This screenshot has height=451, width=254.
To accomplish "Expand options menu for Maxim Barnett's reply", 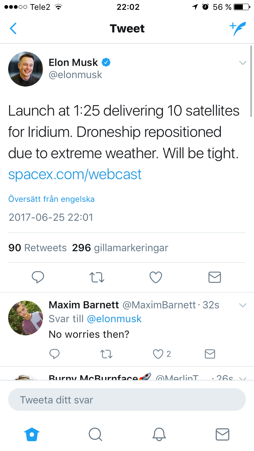I will point(242,305).
